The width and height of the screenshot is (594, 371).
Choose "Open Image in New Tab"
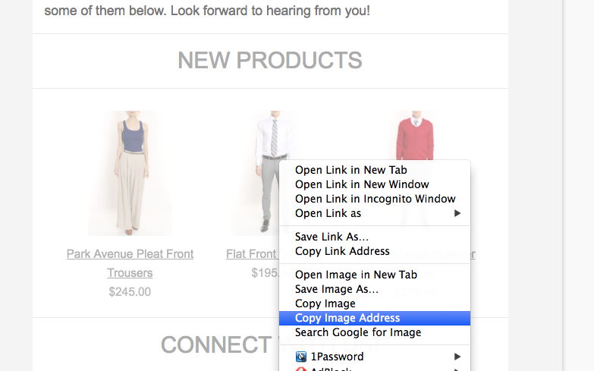pyautogui.click(x=356, y=275)
